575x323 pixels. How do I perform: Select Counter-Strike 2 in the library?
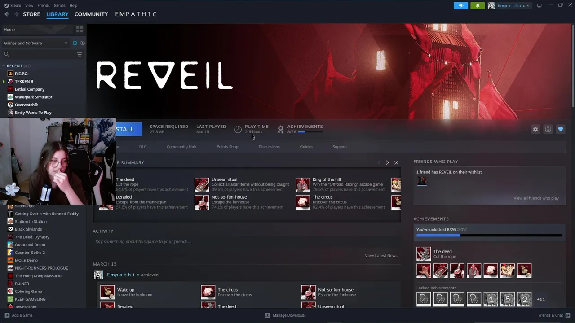(30, 253)
